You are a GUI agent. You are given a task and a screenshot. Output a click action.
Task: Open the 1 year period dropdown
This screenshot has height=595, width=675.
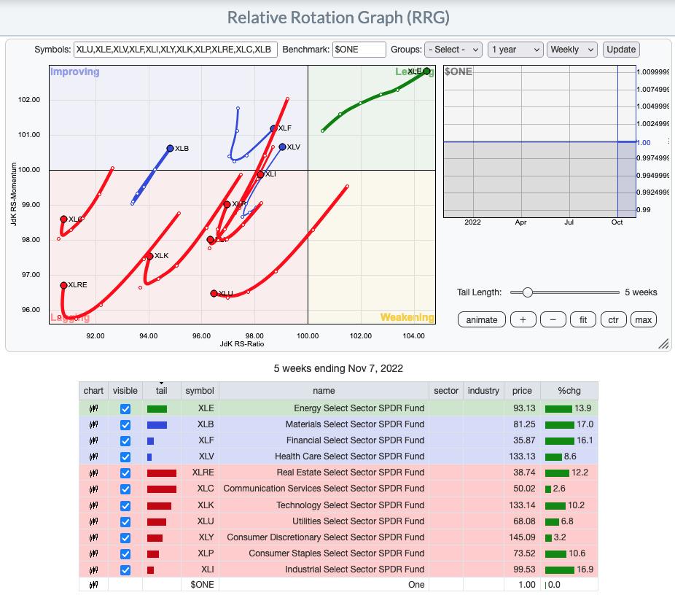click(x=515, y=50)
